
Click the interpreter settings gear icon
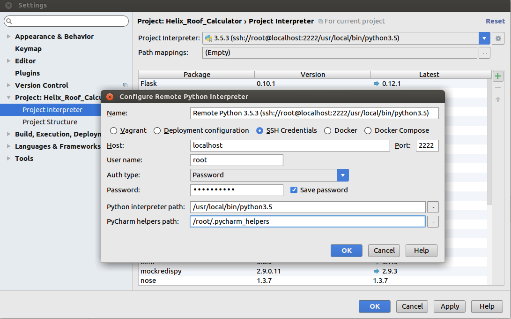pos(498,38)
